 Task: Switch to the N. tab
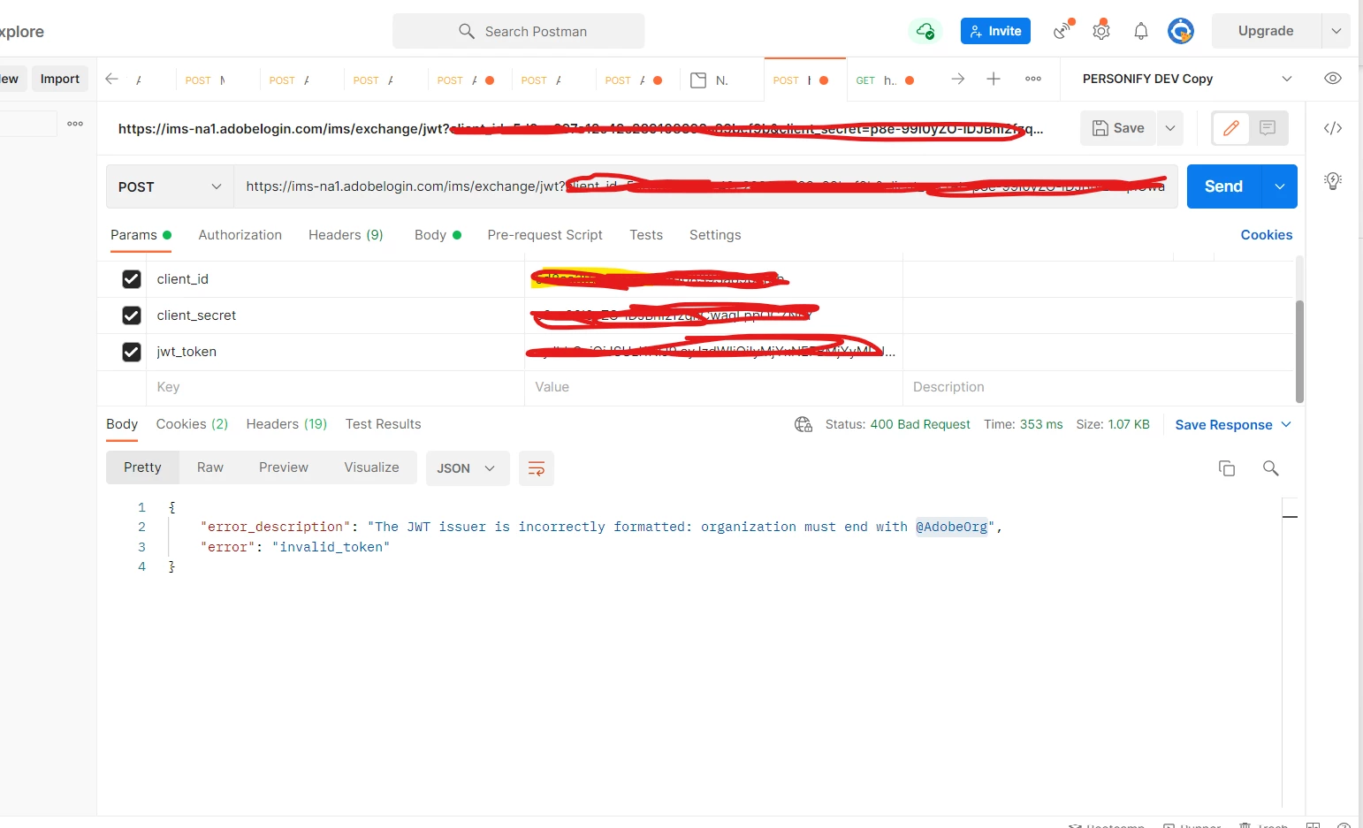[x=711, y=80]
